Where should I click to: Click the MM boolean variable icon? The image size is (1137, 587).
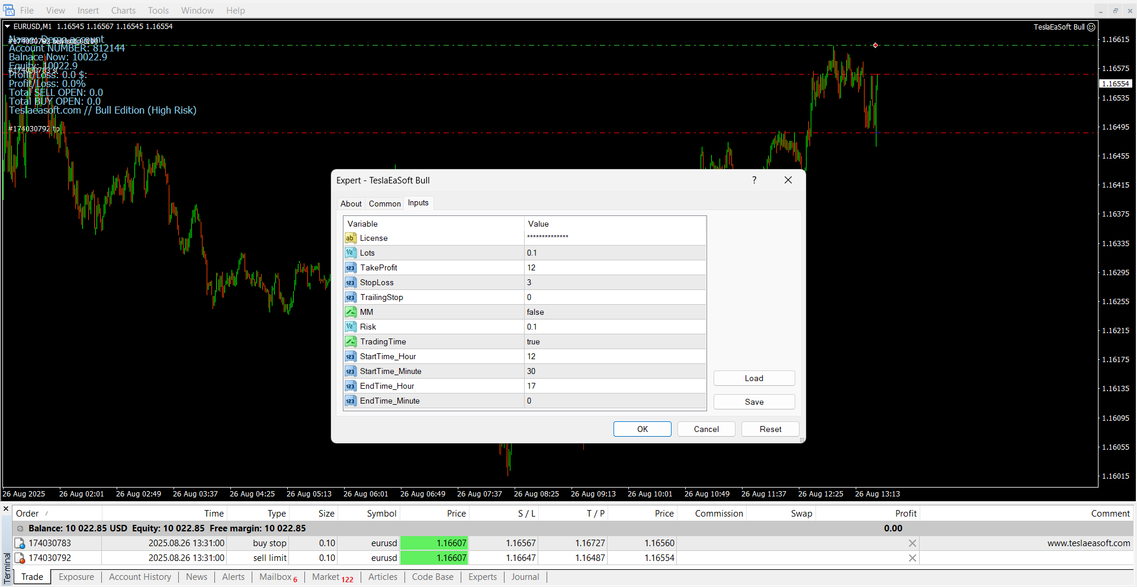351,312
